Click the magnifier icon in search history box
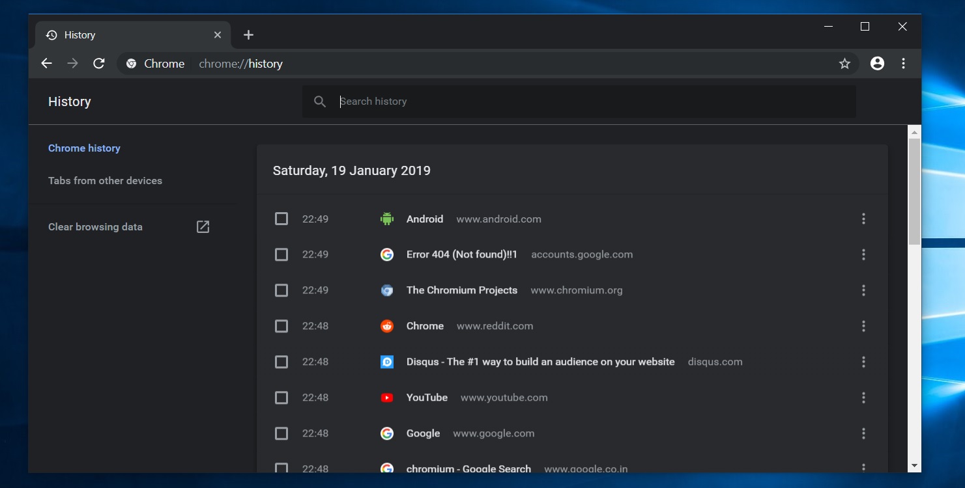Viewport: 965px width, 488px height. click(x=320, y=102)
